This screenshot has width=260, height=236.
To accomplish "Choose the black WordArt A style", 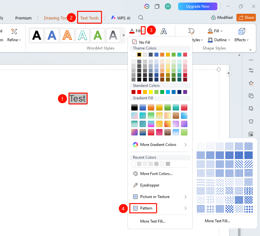I will point(37,35).
